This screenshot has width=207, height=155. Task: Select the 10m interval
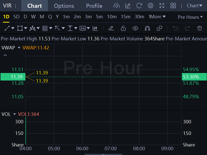(x=112, y=17)
